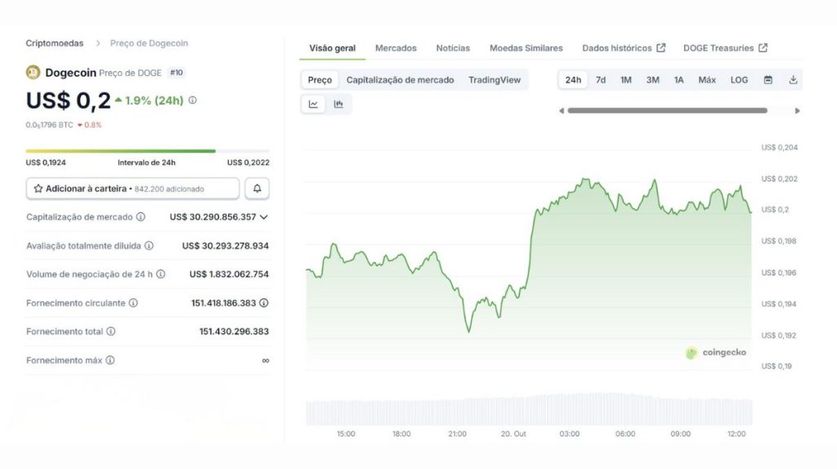This screenshot has width=837, height=469.
Task: Click the US$ 0,1924 low value
Action: [46, 163]
